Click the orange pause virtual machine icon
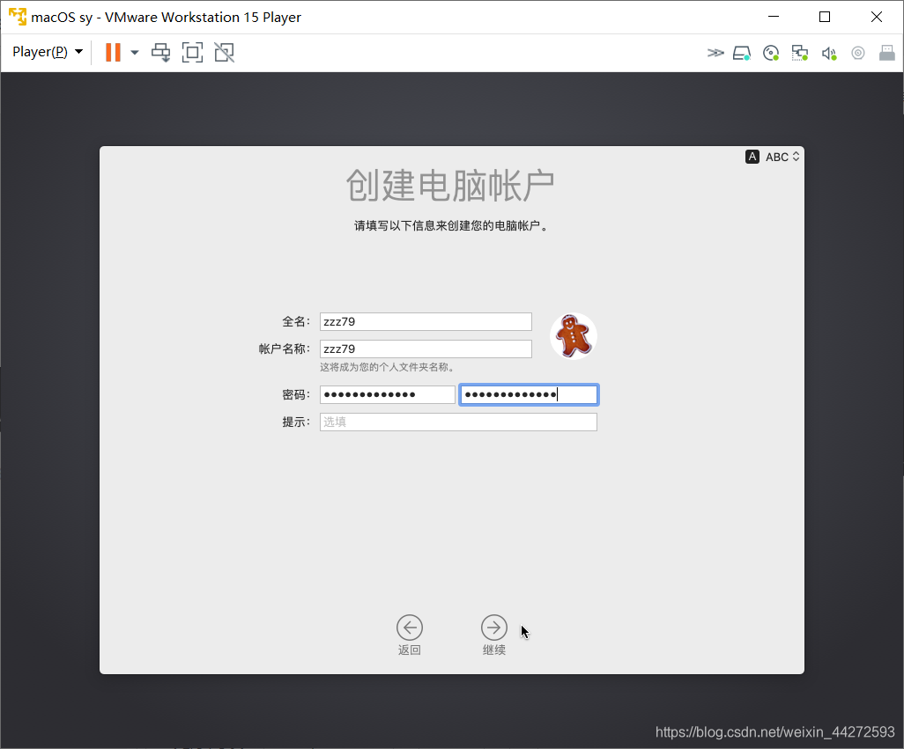904x749 pixels. point(113,53)
